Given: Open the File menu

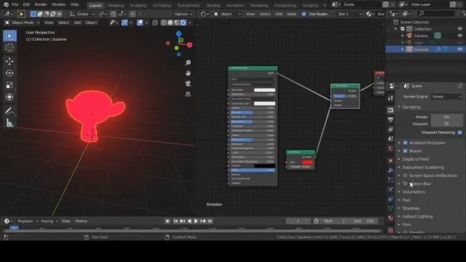Looking at the screenshot, I should pos(15,4).
